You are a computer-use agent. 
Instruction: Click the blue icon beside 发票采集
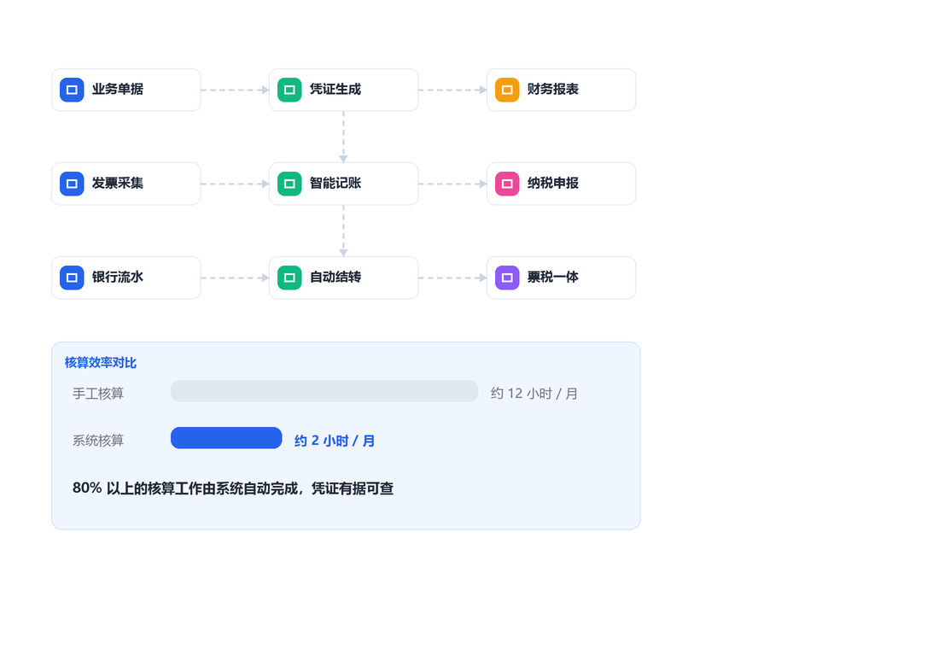(x=72, y=184)
